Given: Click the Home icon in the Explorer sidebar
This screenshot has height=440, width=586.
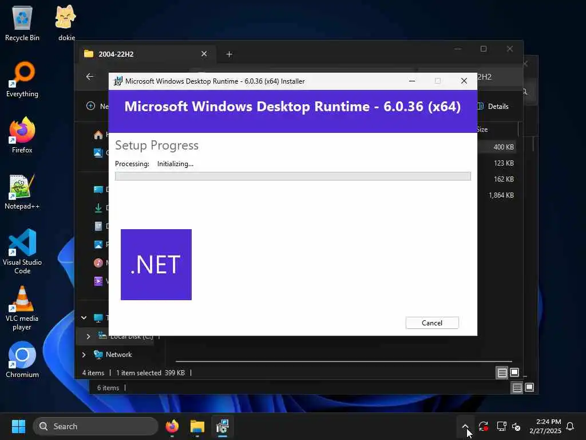Looking at the screenshot, I should point(98,135).
